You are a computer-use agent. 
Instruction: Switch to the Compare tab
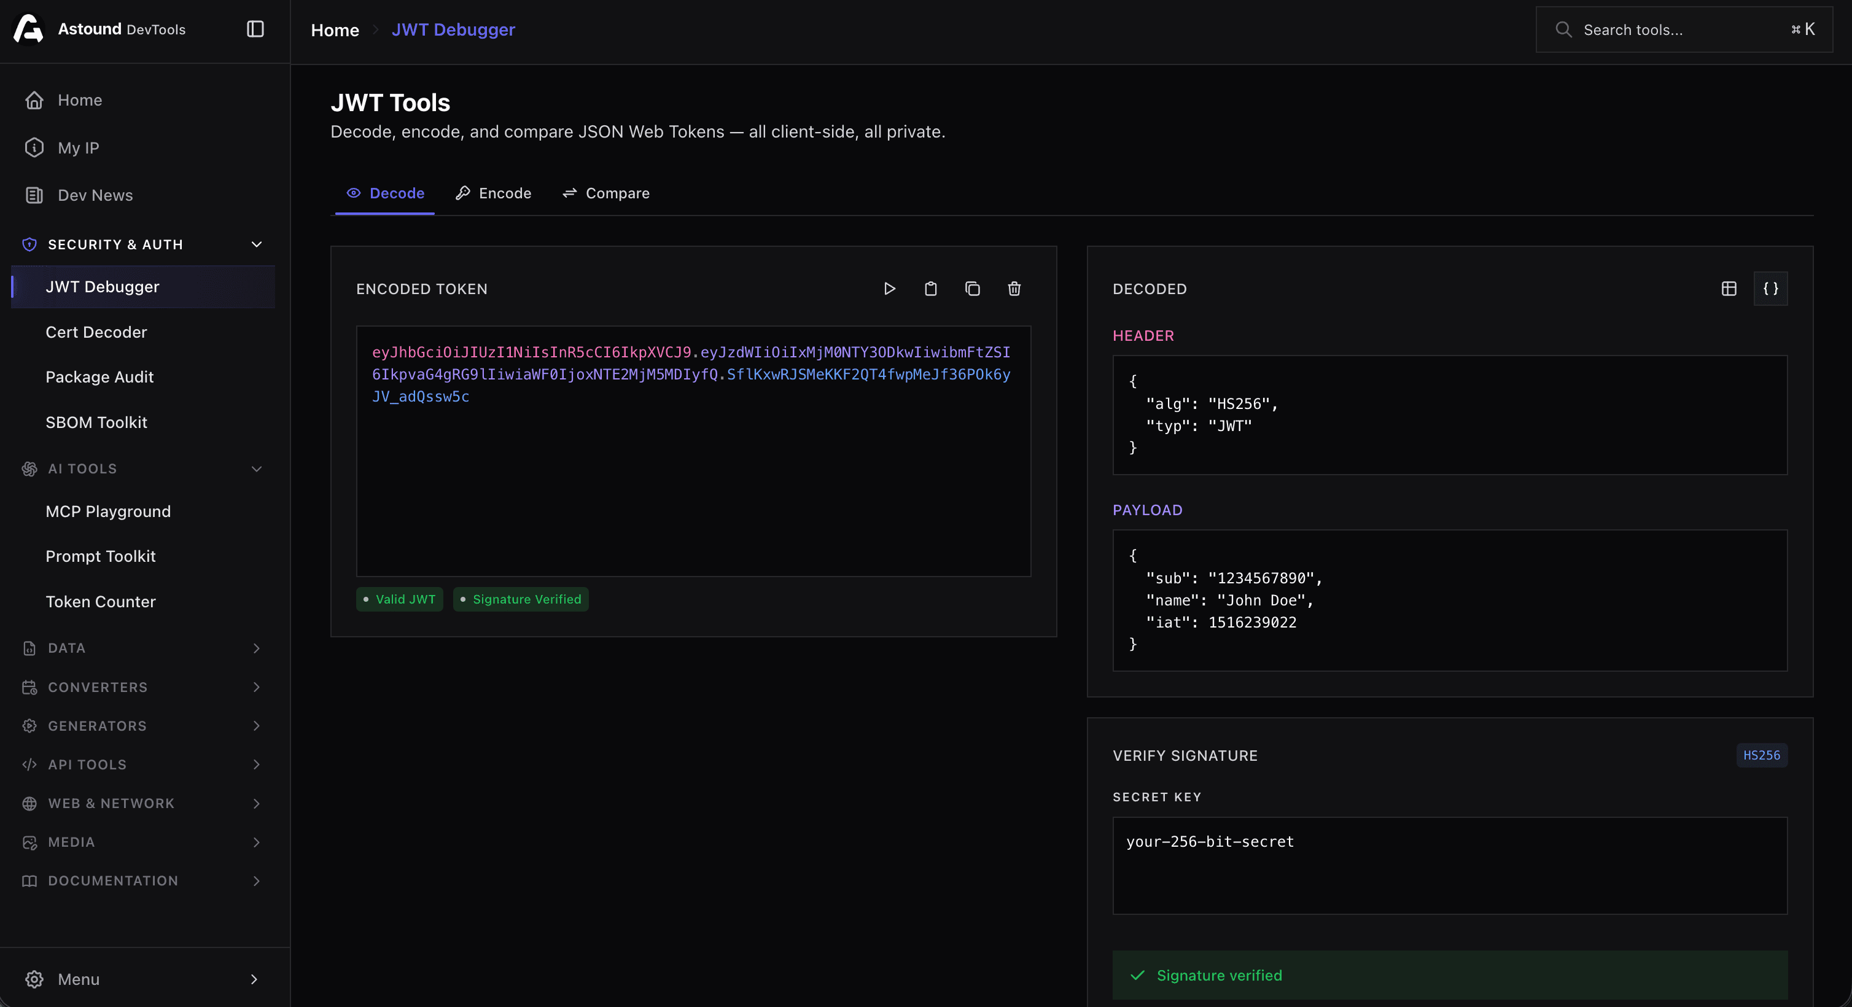tap(606, 193)
